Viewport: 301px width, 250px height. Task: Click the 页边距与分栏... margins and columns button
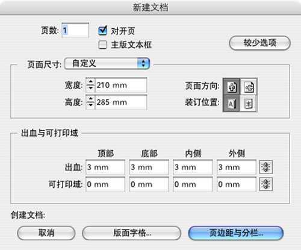coord(236,233)
